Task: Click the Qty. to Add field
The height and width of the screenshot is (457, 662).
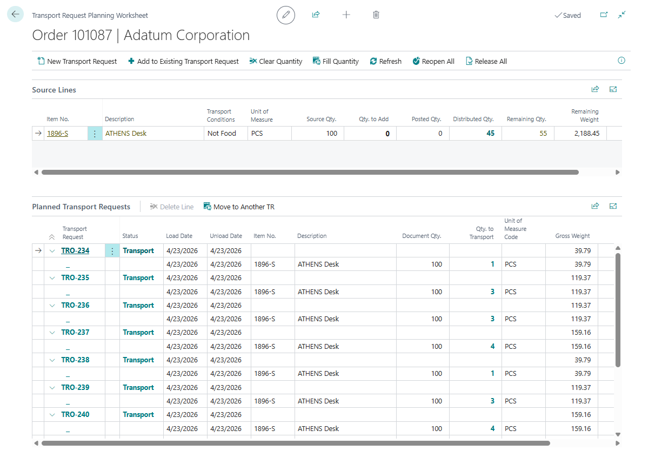Action: point(370,134)
